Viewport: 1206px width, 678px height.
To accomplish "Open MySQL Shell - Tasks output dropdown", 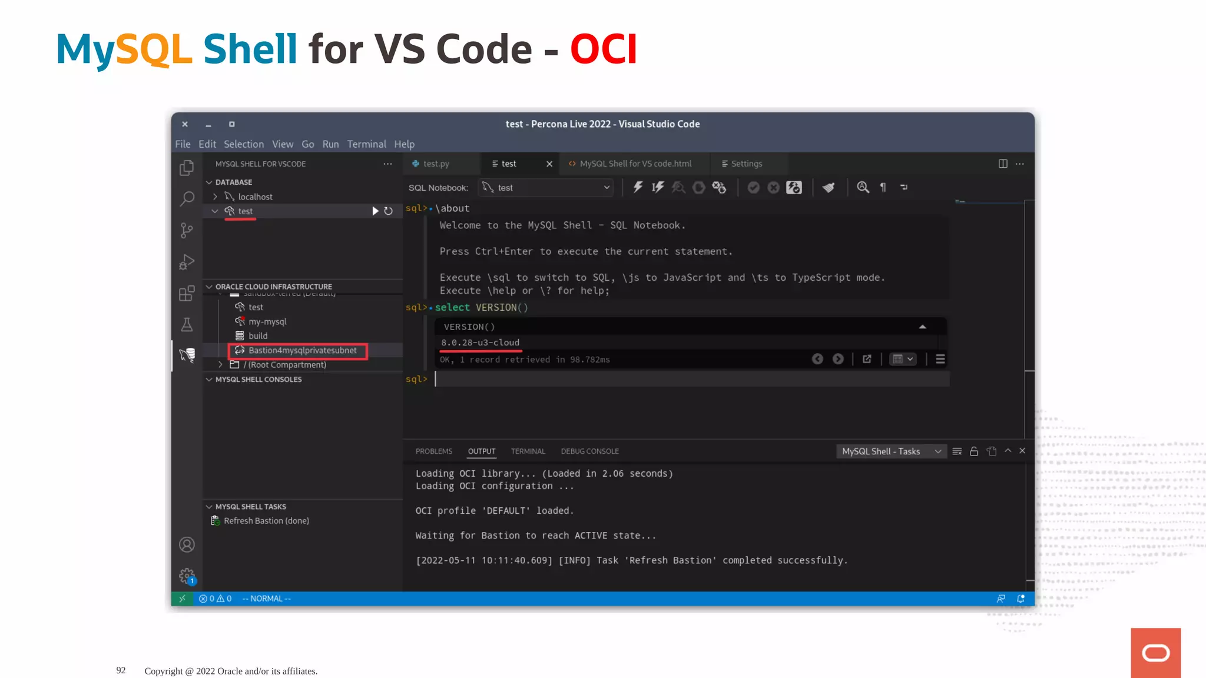I will [891, 451].
